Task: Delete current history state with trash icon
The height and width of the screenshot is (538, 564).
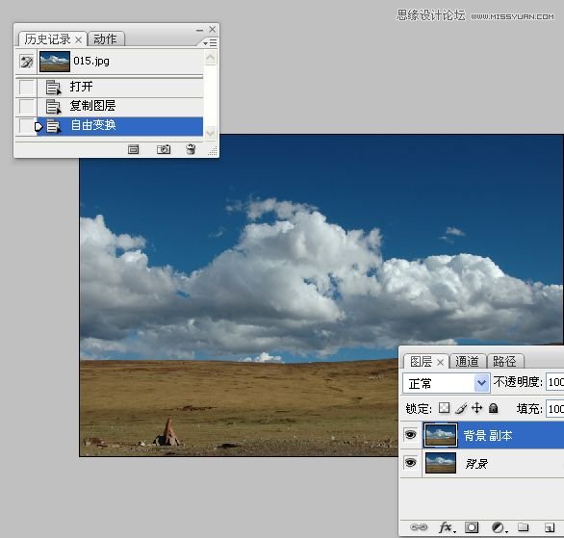Action: pos(191,149)
